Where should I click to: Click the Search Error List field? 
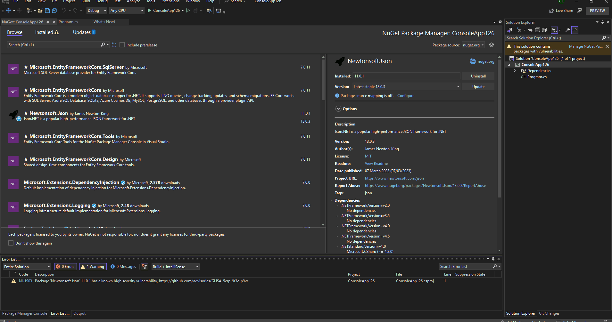pyautogui.click(x=465, y=267)
